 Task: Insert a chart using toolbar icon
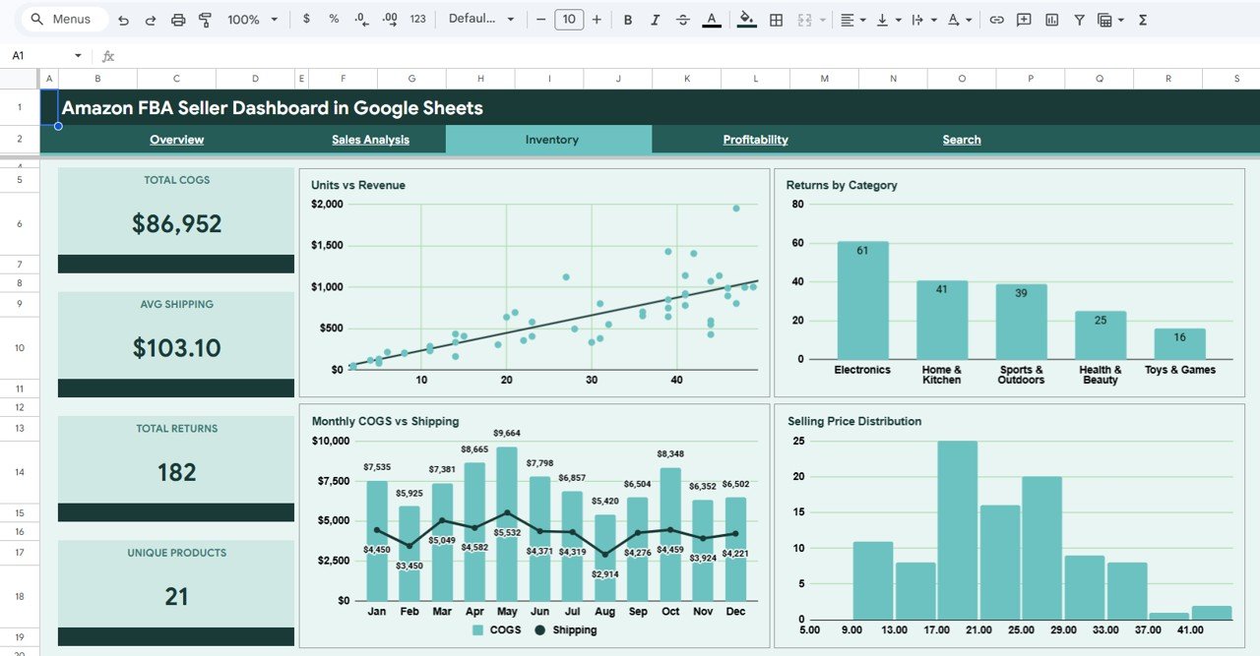point(1052,19)
